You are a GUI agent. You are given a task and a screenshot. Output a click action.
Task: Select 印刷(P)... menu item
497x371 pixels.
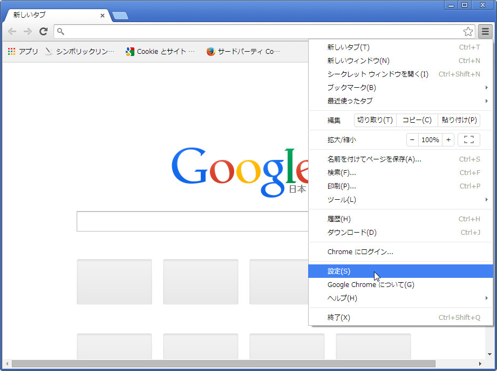pyautogui.click(x=400, y=186)
